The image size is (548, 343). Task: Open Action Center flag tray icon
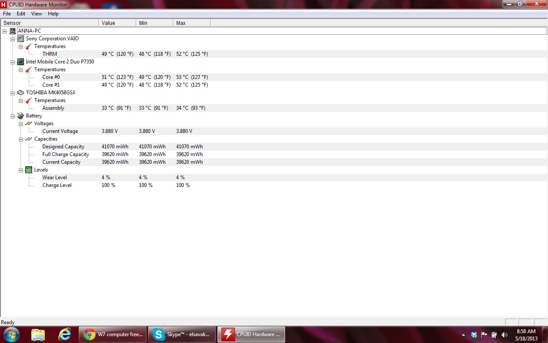[x=484, y=335]
